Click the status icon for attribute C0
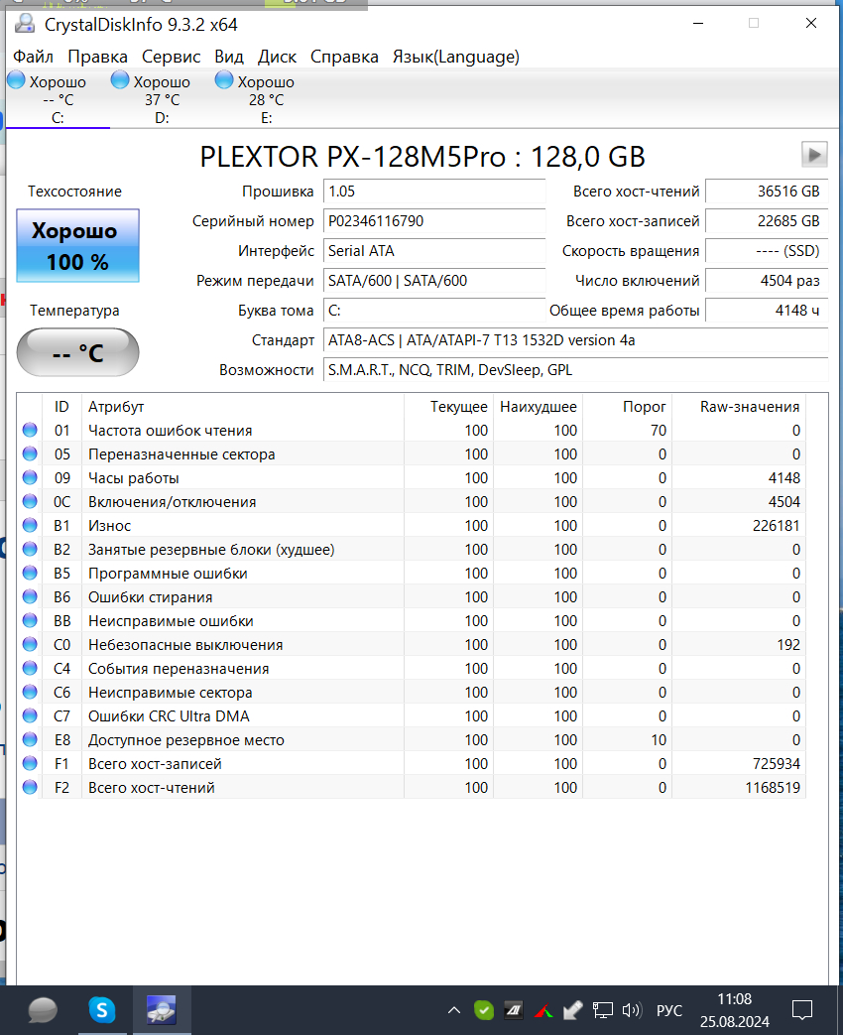The width and height of the screenshot is (843, 1035). pos(30,644)
